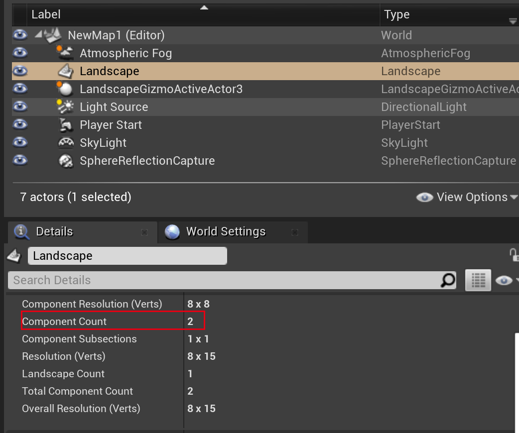Hide the SphereReflectionCapture actor

click(x=20, y=160)
